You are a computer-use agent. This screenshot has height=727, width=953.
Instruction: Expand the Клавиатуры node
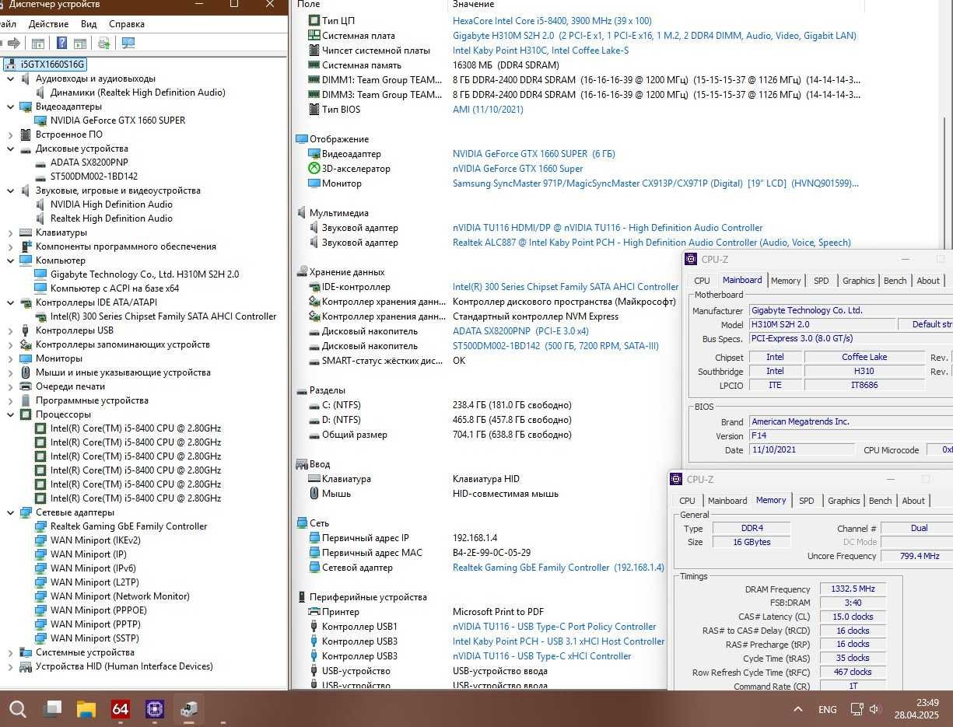pyautogui.click(x=10, y=232)
